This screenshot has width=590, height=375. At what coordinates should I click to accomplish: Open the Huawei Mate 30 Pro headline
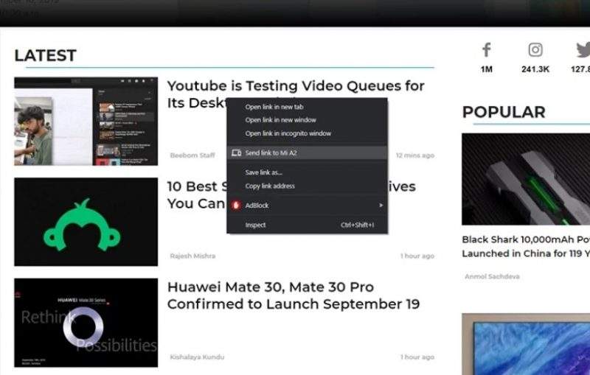pyautogui.click(x=294, y=295)
